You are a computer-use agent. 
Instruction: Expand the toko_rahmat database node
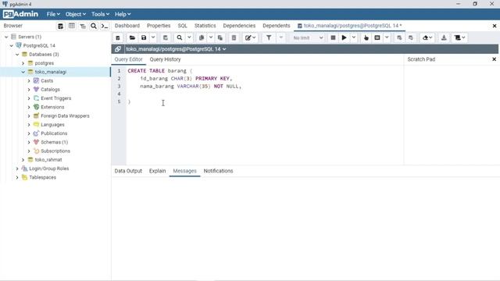23,159
